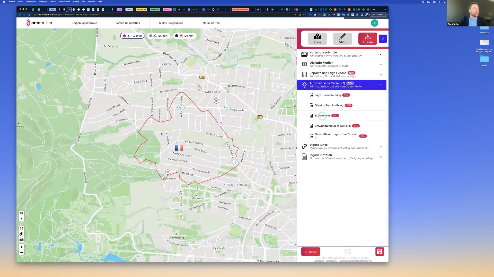
Task: Toggle map visibility eye icon
Action: click(21, 213)
